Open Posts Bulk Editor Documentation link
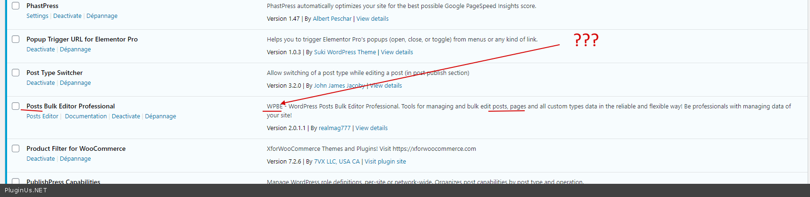The height and width of the screenshot is (197, 810). pyautogui.click(x=86, y=116)
